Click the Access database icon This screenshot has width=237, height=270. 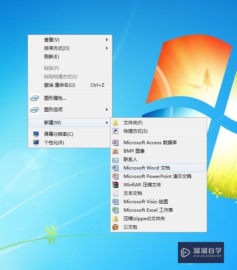(x=115, y=143)
